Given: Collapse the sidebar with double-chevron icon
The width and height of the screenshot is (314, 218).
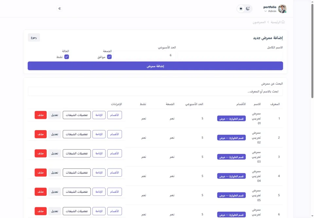Looking at the screenshot, I should 60,8.
